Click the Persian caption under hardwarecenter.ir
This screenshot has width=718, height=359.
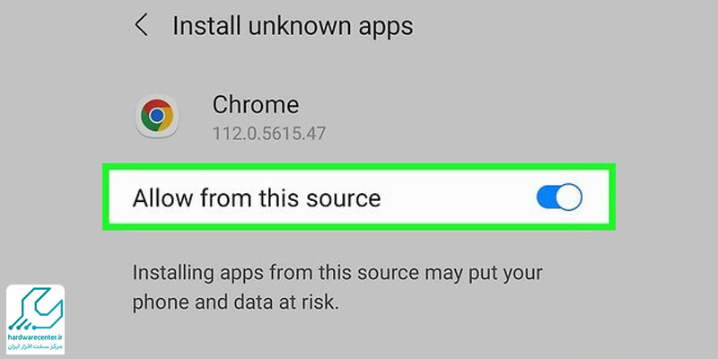tap(35, 346)
